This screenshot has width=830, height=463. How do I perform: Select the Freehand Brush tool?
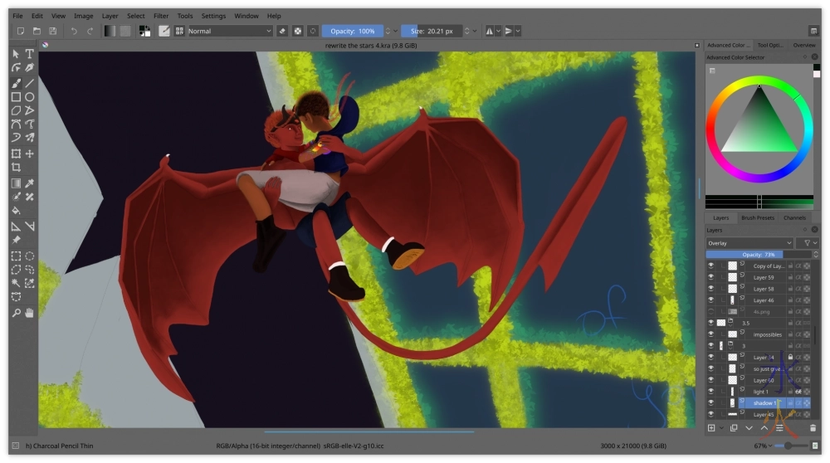tap(16, 83)
